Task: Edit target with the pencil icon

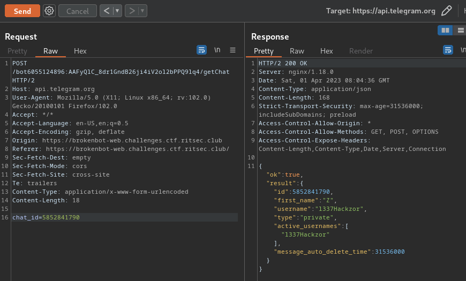Action: (x=446, y=11)
